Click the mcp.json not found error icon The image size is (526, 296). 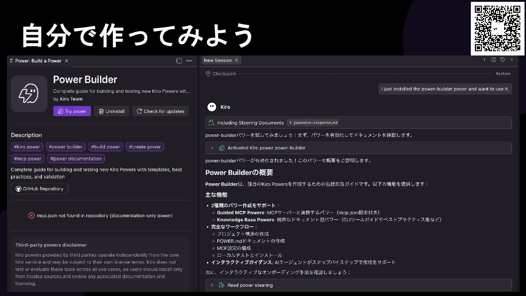[x=31, y=215]
